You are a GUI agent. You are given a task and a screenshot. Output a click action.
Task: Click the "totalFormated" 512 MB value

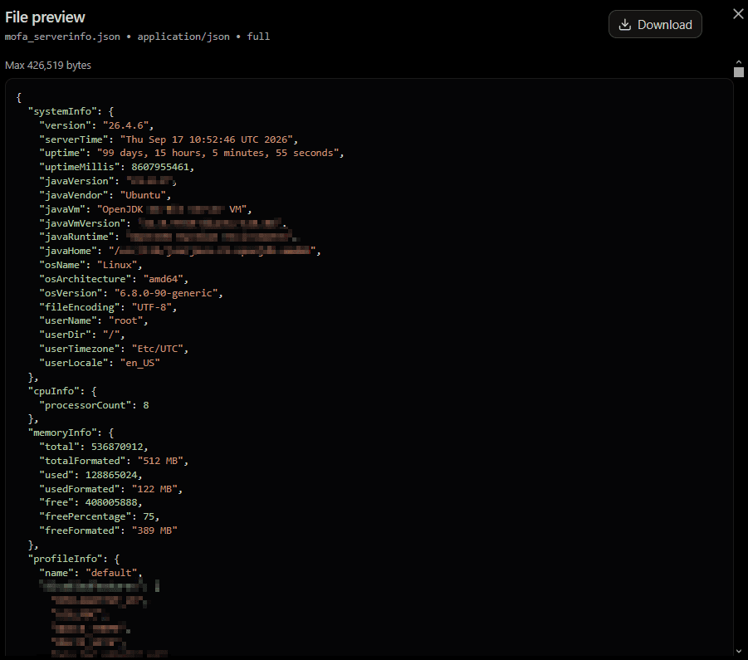pyautogui.click(x=160, y=461)
